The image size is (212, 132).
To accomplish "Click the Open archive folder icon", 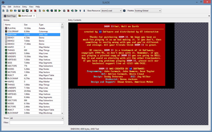I will tap(11, 11).
